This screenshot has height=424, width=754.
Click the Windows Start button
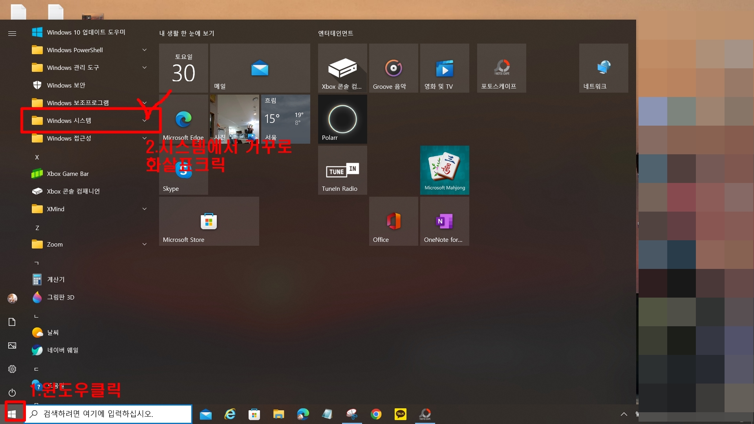(x=12, y=414)
